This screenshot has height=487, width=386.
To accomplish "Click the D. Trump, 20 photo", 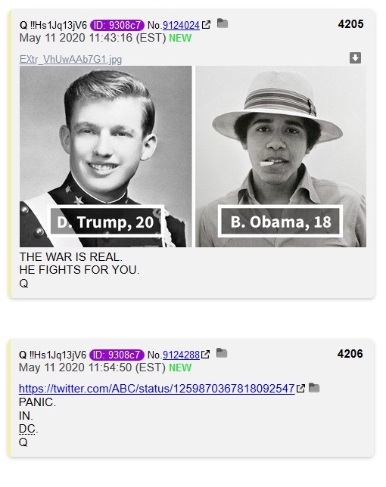I will pos(105,157).
